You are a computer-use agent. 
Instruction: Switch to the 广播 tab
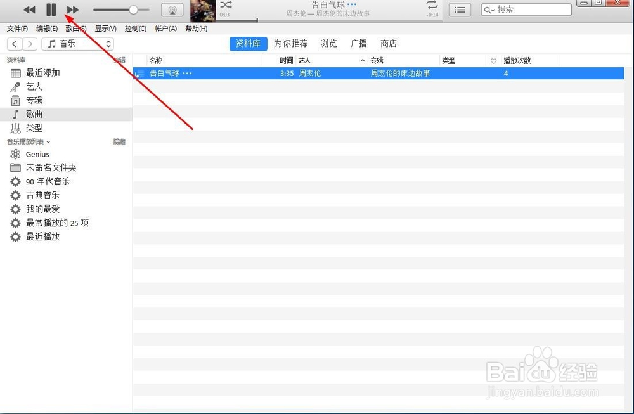pyautogui.click(x=358, y=44)
